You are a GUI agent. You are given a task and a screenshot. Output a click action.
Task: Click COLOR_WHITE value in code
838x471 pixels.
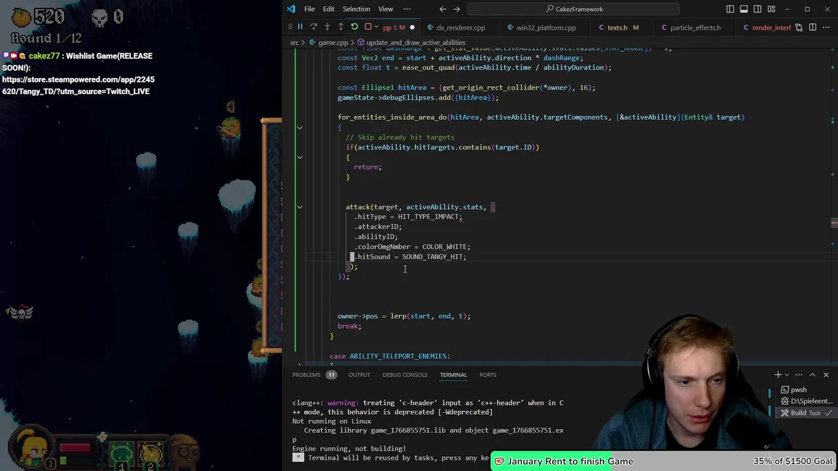click(x=445, y=247)
